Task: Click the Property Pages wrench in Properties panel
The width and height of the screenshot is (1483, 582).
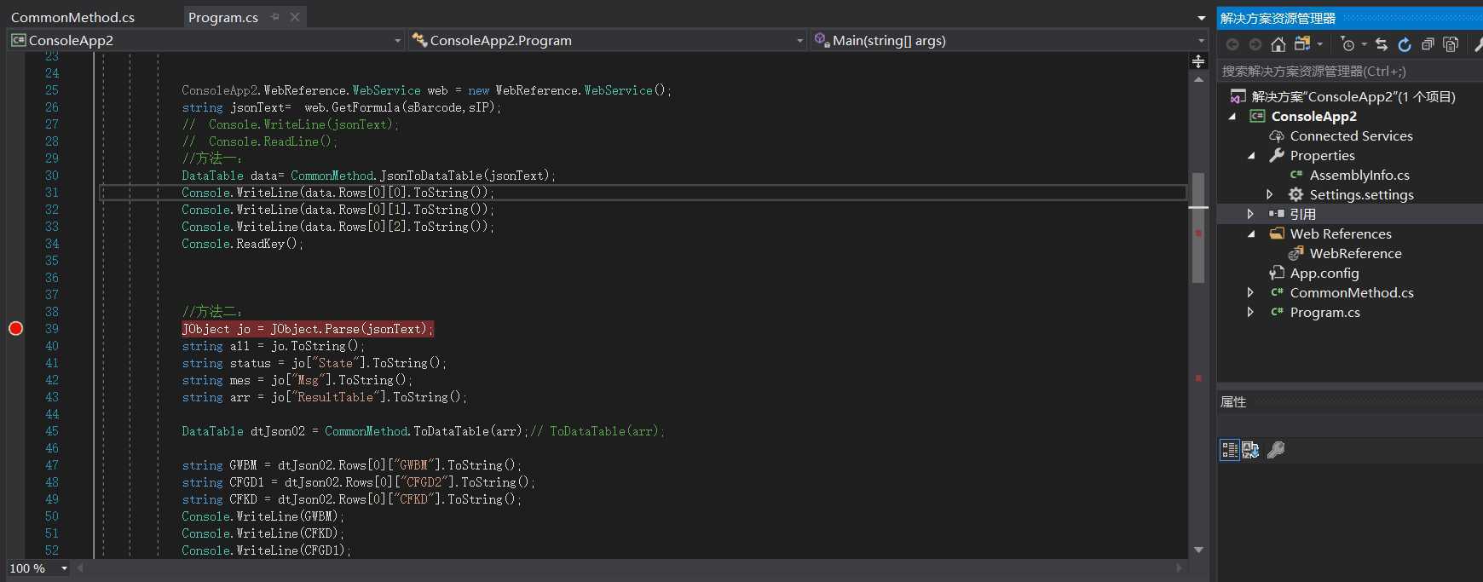Action: [1276, 450]
